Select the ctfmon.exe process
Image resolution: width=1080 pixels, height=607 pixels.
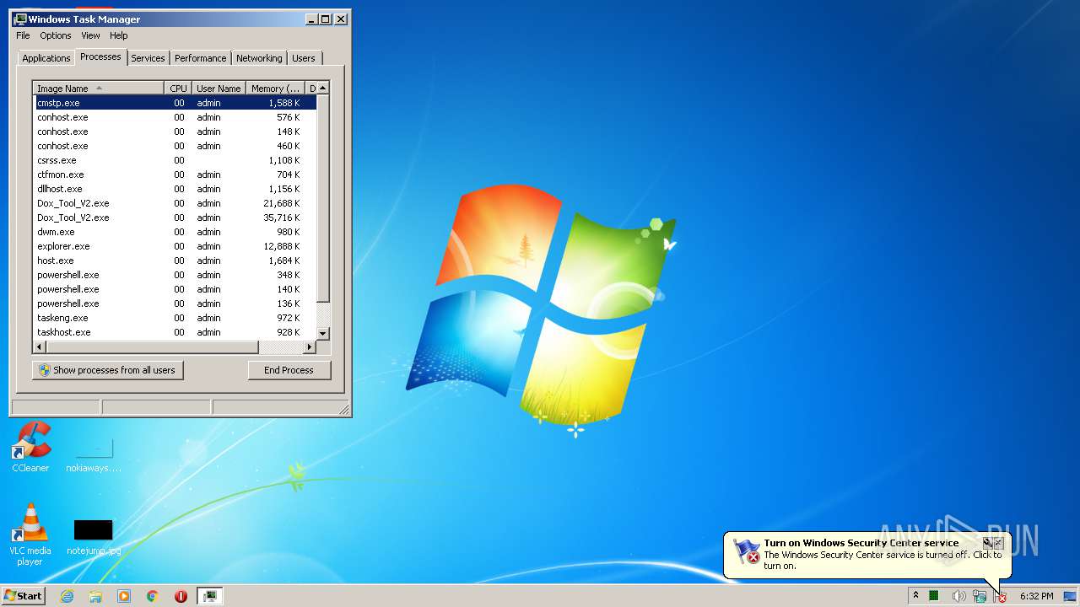[x=175, y=175]
